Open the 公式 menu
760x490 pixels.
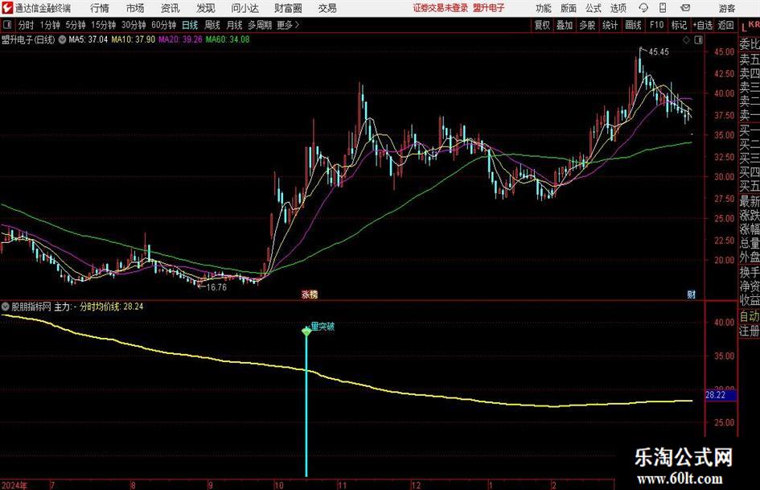click(594, 8)
